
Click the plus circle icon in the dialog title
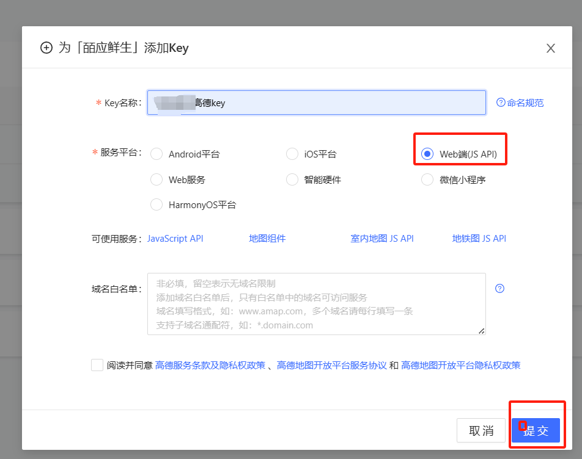(46, 48)
